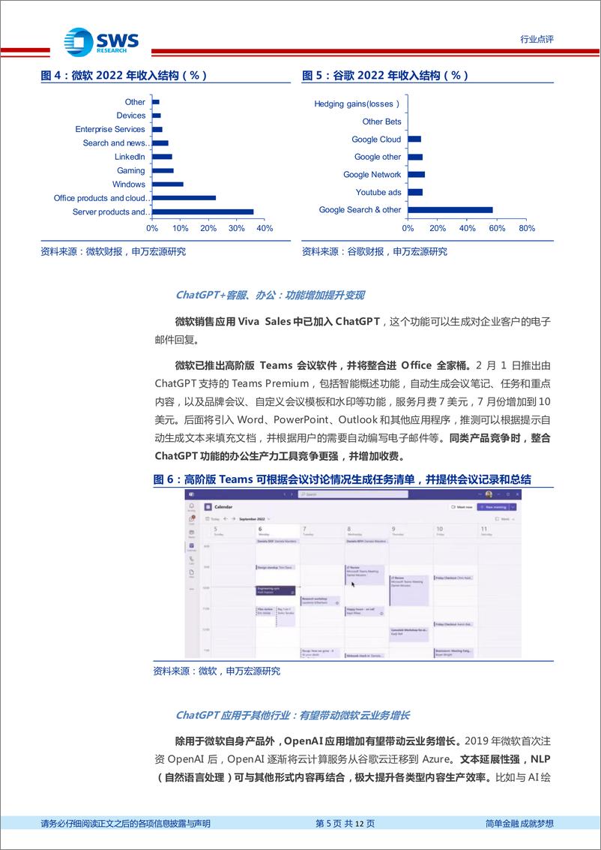Click the Youtube ads label
Screen dimensions: 601x850
pyautogui.click(x=378, y=192)
